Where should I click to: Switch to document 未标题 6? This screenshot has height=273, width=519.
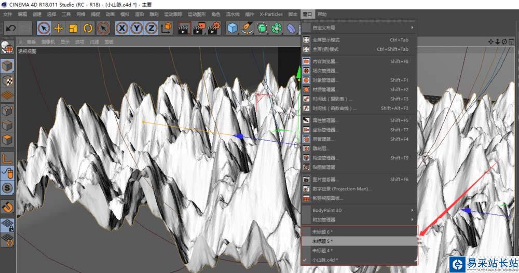pyautogui.click(x=359, y=232)
